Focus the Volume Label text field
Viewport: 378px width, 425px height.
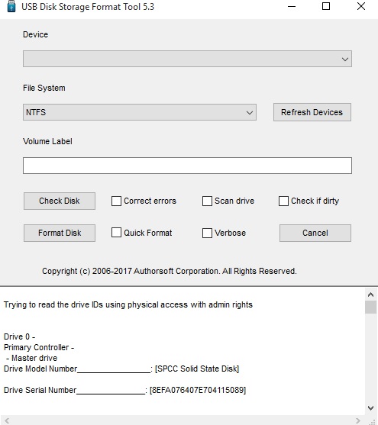click(x=187, y=166)
